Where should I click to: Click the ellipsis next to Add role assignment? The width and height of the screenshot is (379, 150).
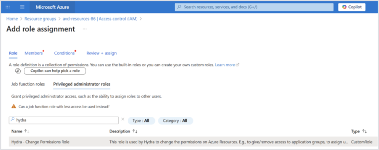click(85, 29)
